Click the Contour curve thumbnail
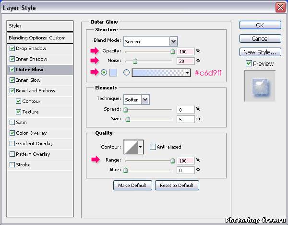Screen dimensions: 288x225 pyautogui.click(x=131, y=146)
